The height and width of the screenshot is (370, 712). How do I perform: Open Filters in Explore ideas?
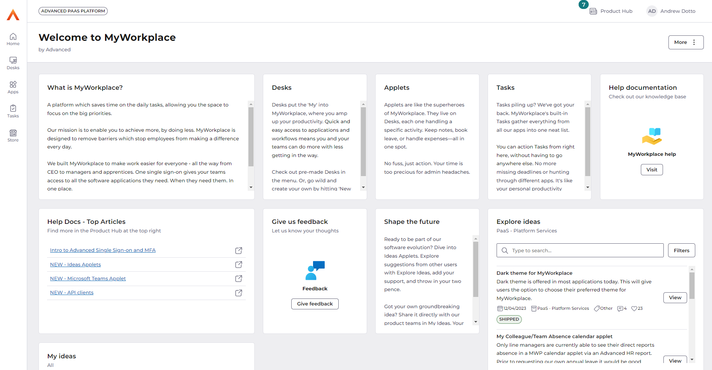(x=682, y=251)
